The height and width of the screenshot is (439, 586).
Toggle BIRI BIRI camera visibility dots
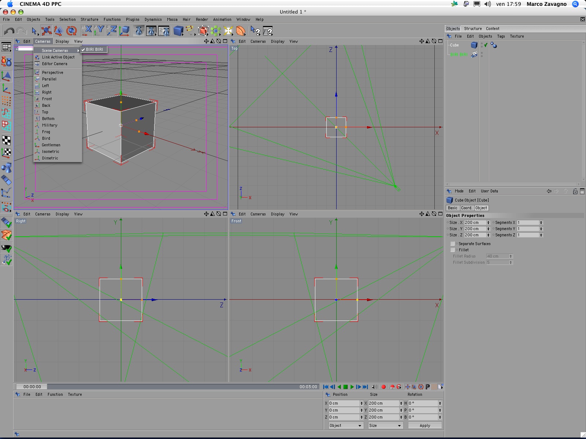[482, 55]
